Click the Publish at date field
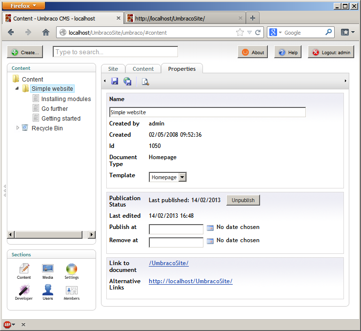The height and width of the screenshot is (331, 361). tap(176, 229)
